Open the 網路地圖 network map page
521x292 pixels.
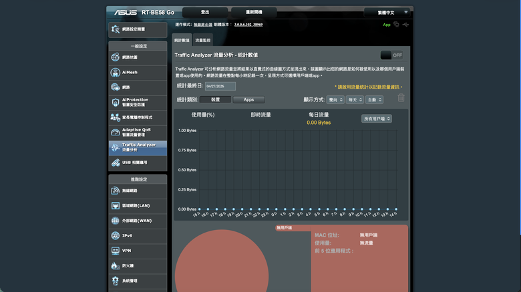138,57
